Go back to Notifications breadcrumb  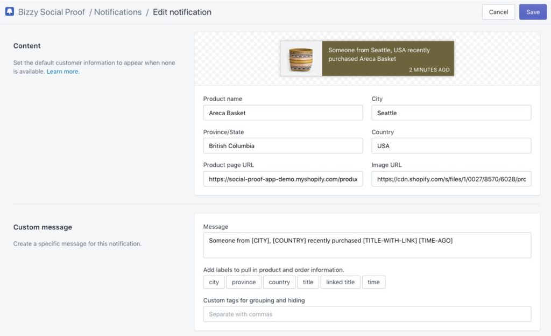pos(118,12)
